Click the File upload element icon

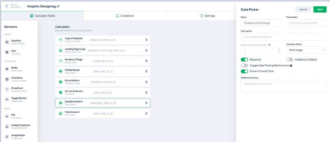[x=7, y=116]
